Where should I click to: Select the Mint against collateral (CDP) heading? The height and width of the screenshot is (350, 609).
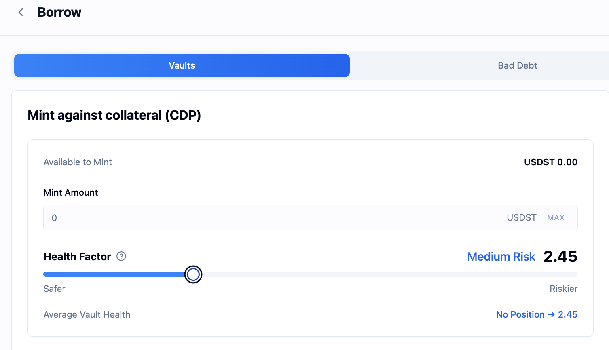pos(114,115)
